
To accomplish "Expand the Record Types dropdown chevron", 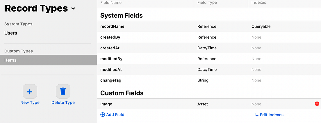I will 73,9.
